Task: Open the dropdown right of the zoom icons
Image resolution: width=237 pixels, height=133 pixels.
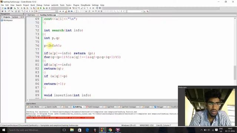Action: (x=141, y=11)
